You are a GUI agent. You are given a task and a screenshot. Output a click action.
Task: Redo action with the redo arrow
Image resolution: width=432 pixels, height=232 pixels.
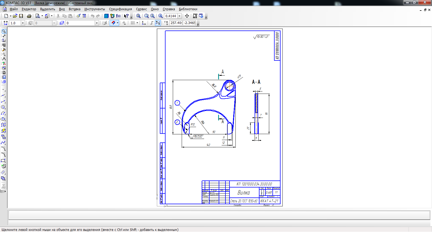click(98, 16)
